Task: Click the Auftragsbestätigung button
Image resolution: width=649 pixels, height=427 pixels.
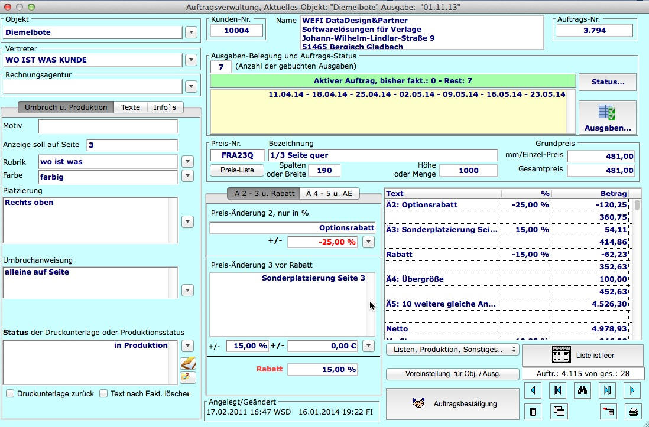Action: [452, 404]
